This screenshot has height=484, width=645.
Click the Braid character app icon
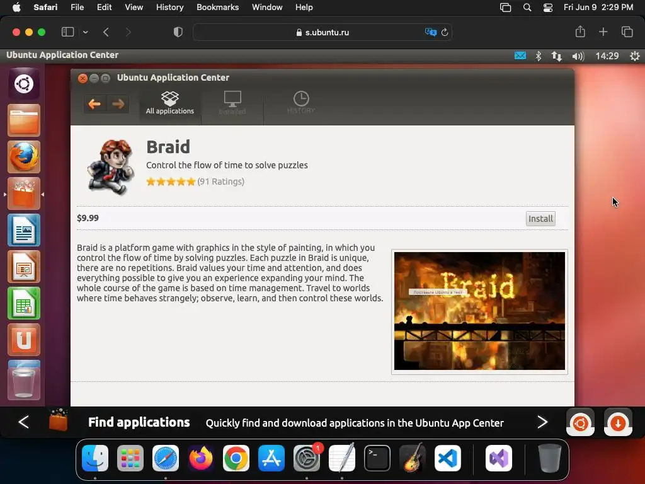click(x=111, y=166)
